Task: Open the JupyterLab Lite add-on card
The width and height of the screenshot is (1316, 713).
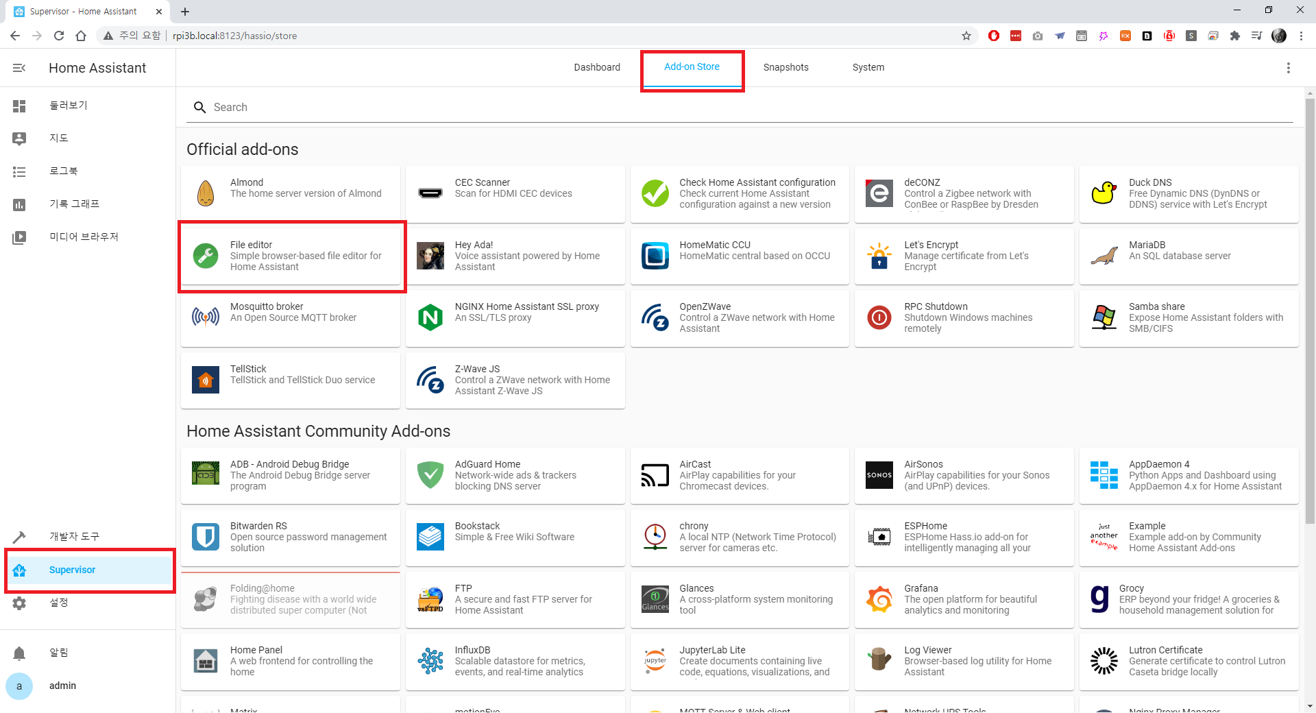Action: pos(740,662)
